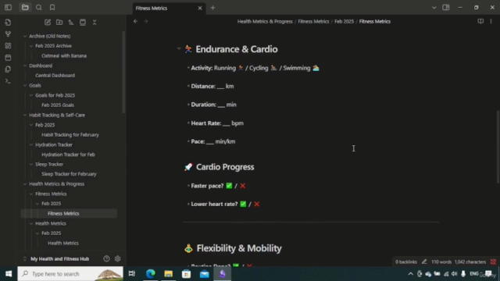Collapse Feb 2025 Archive folder
Screen dimensions: 500x281
31,46
